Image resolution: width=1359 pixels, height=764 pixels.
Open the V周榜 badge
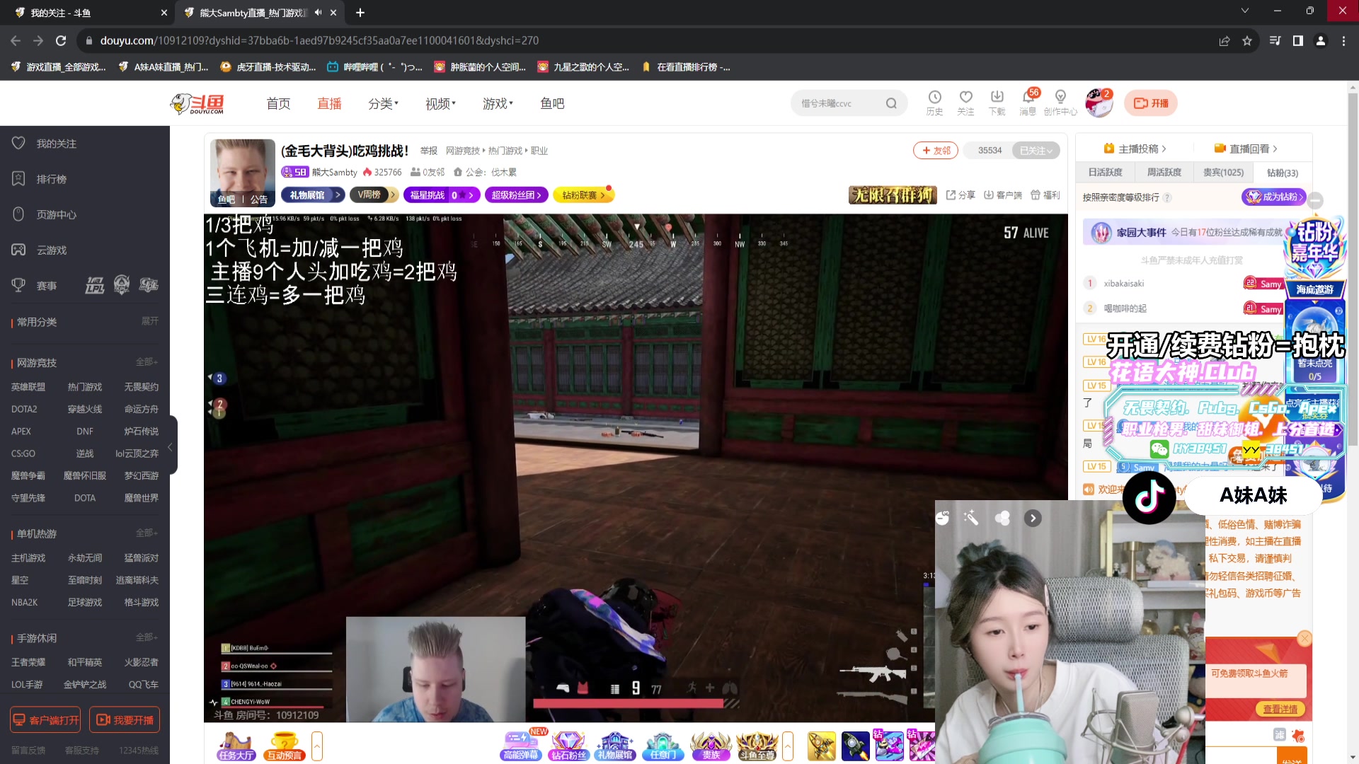373,195
